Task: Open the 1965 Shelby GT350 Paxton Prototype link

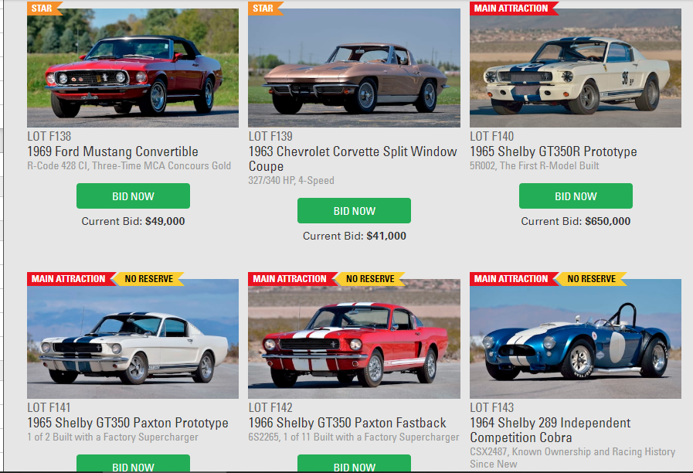Action: 127,423
